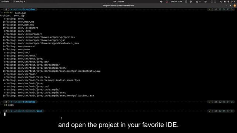The width and height of the screenshot is (237, 133).
Task: Click the 'AxonApplication.java' line
Action: coord(48,96)
